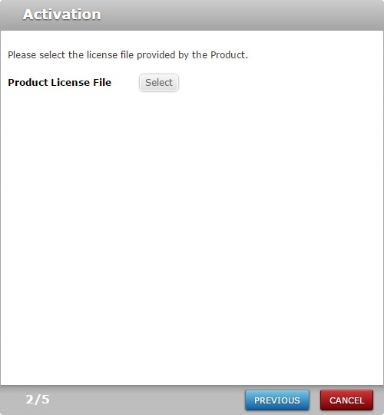Click the wizard progress counter 2/5

pyautogui.click(x=38, y=400)
